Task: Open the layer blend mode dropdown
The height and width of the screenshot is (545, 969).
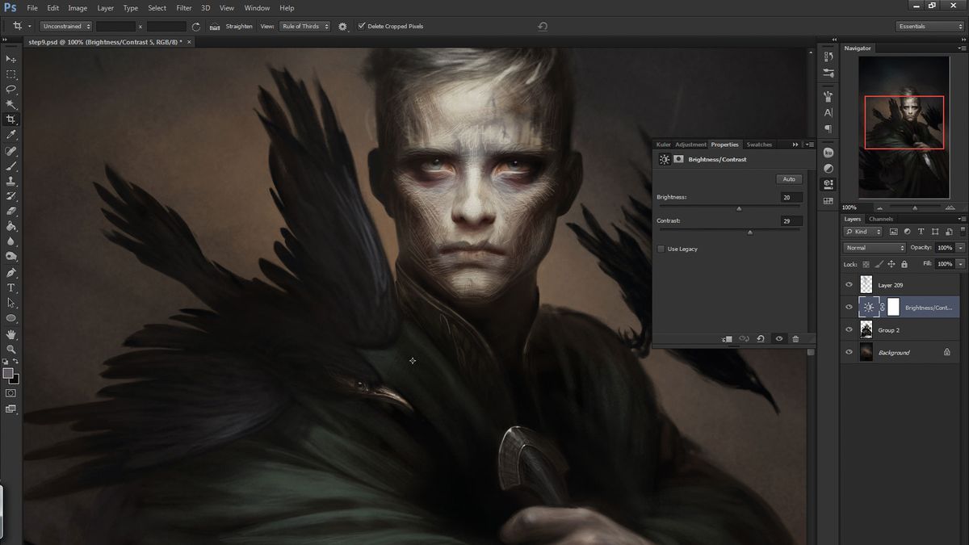Action: pyautogui.click(x=875, y=247)
